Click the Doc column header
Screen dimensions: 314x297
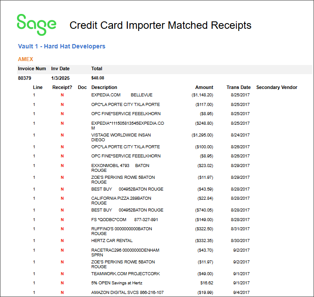(x=82, y=87)
